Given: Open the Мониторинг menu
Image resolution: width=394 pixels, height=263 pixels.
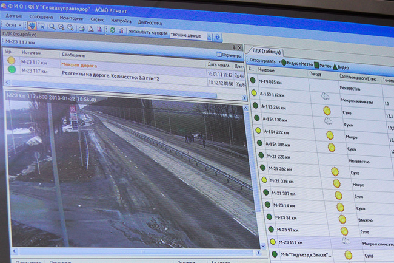Looking at the screenshot, I should point(72,18).
